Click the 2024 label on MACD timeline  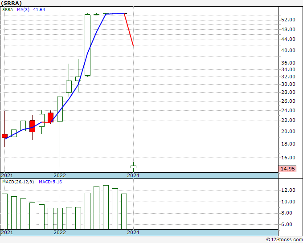pyautogui.click(x=133, y=232)
